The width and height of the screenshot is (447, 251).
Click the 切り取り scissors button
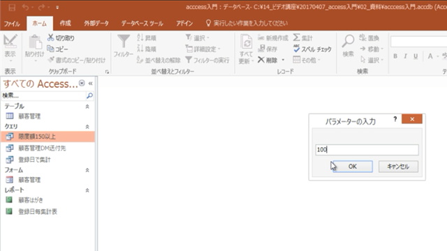click(61, 38)
